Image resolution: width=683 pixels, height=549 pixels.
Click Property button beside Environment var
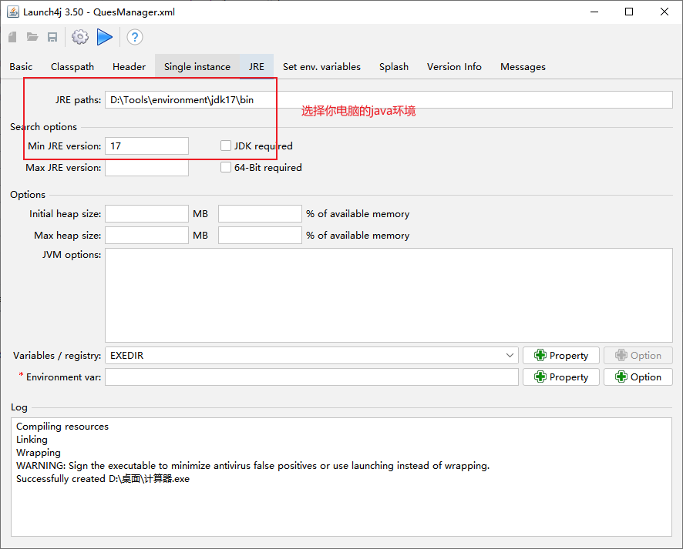pos(561,377)
